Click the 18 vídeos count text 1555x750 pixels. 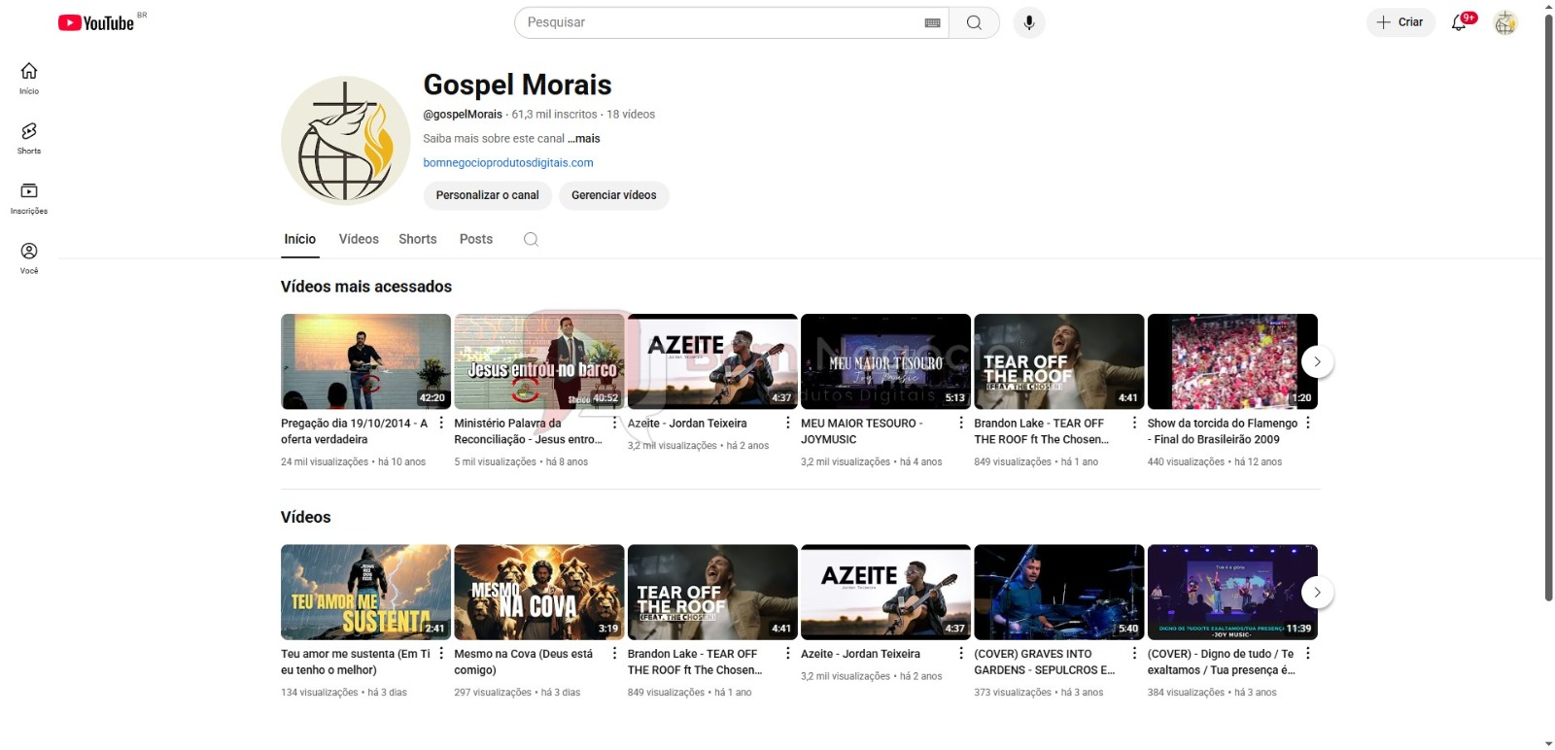pyautogui.click(x=631, y=115)
